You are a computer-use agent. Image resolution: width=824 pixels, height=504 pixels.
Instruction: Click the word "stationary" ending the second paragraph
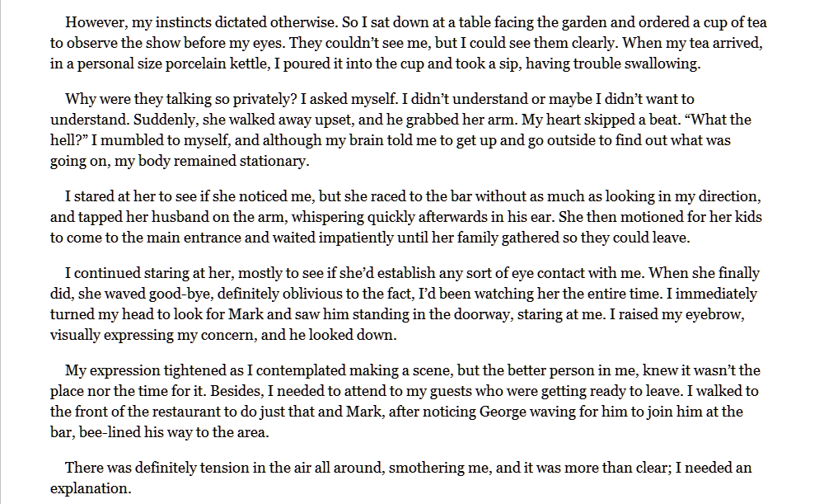[x=274, y=161]
